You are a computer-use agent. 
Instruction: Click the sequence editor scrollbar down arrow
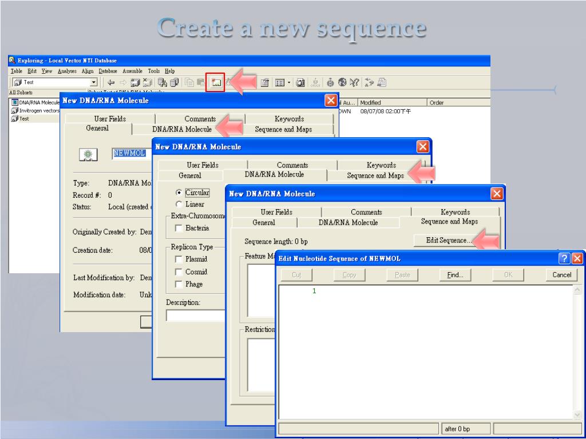(577, 415)
